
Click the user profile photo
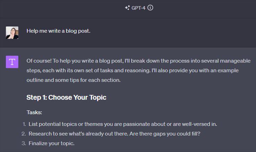pos(12,32)
